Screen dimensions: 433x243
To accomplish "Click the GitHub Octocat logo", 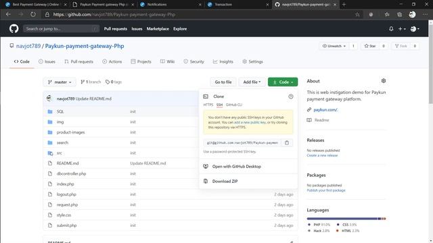I will pos(14,28).
